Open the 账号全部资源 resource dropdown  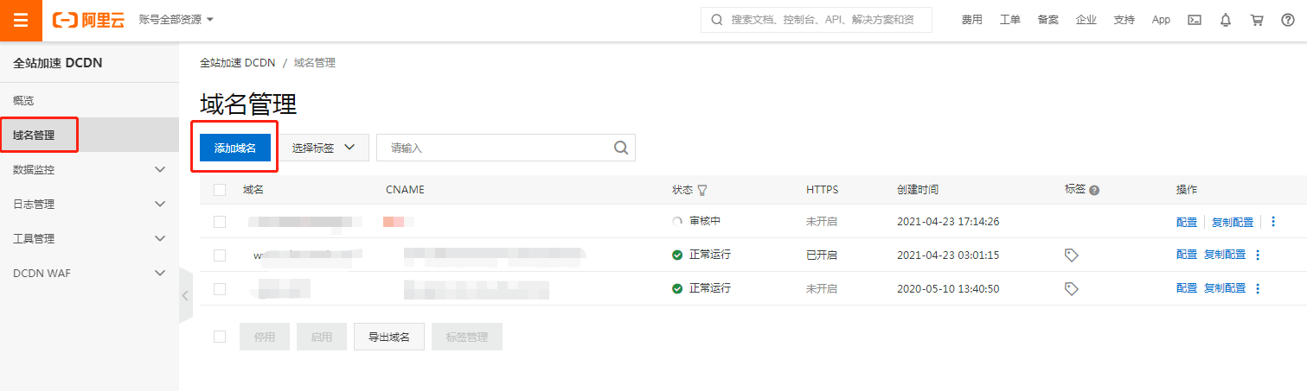click(x=176, y=20)
